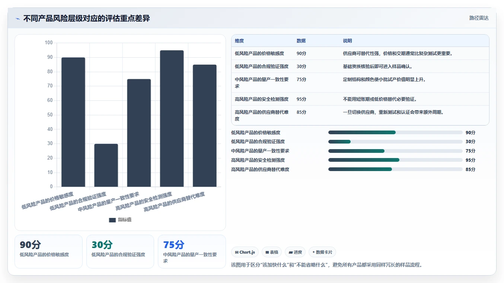Open the 30分 合规验证强度 data card
This screenshot has height=283, width=504.
tap(120, 251)
